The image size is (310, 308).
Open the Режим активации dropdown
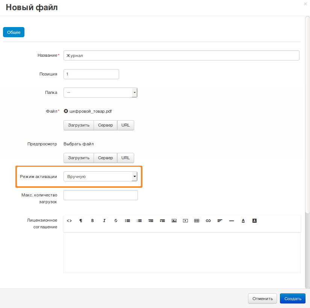tap(100, 177)
